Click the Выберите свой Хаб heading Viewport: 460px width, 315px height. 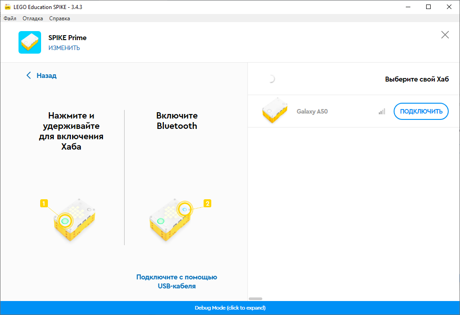pyautogui.click(x=417, y=79)
